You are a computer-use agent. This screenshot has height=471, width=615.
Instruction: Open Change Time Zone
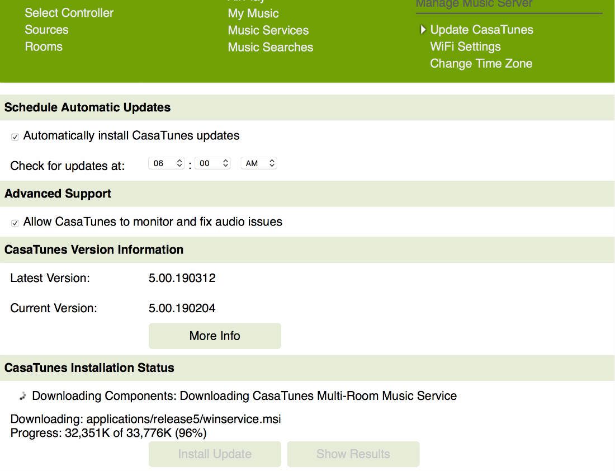[x=481, y=64]
